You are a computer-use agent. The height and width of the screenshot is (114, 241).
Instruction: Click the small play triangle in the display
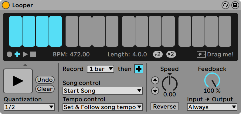tap(25, 54)
